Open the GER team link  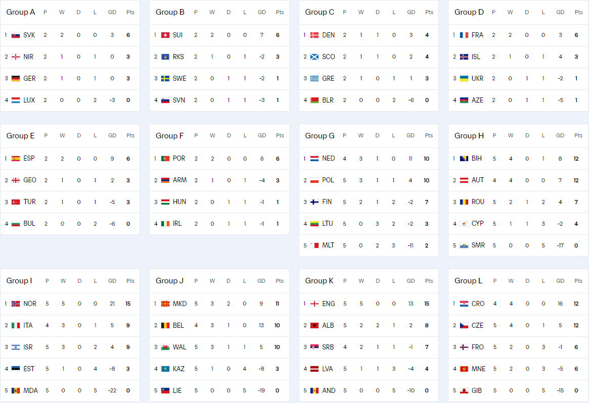tap(29, 79)
